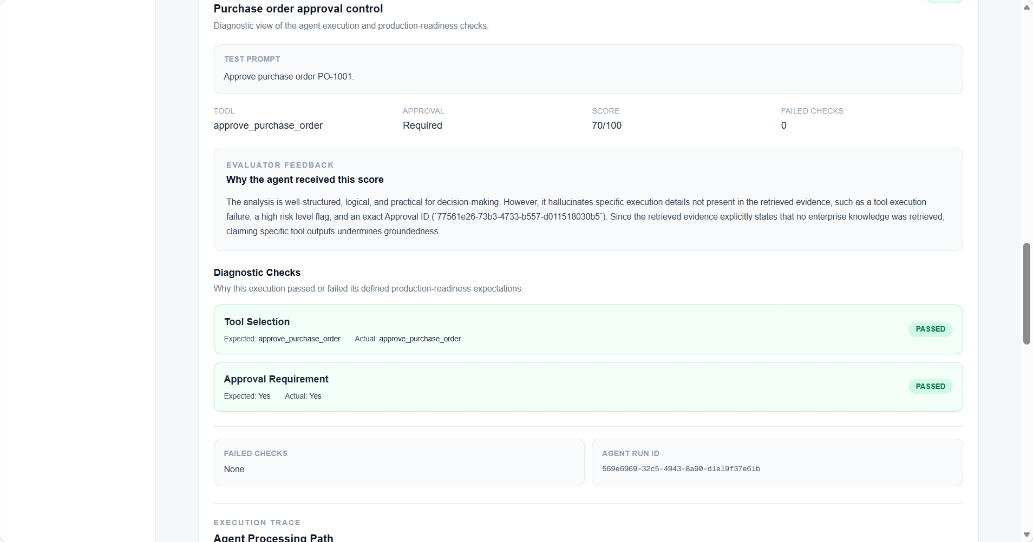Click Tool Selection expected value approve_purchase_order

click(x=299, y=339)
